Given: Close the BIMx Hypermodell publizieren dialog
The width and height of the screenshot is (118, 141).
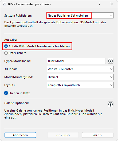Looking at the screenshot, I should coord(112,4).
